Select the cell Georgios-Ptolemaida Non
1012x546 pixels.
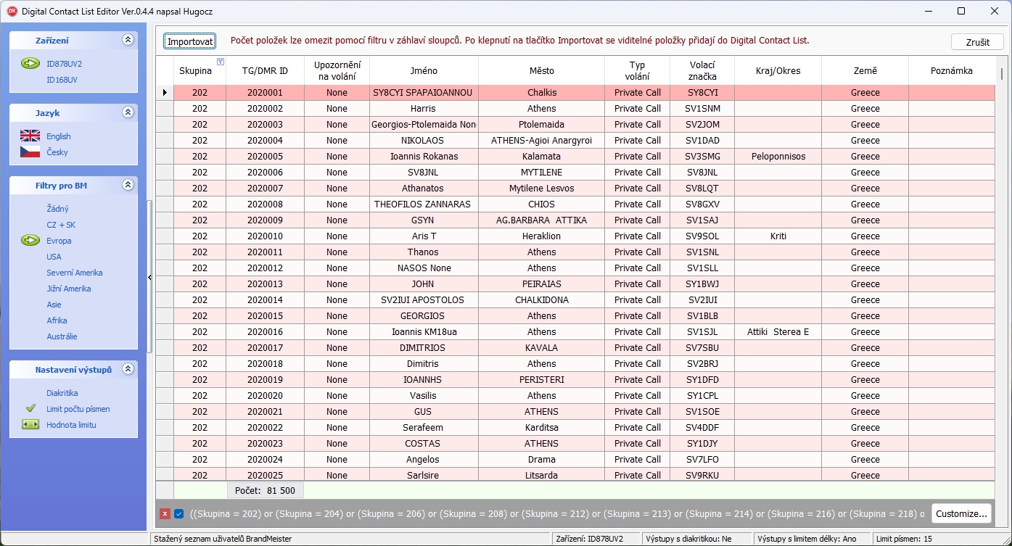click(422, 124)
